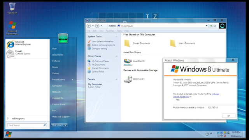The height and width of the screenshot is (140, 249).
Task: Click the Windows Start orb on taskbar
Action: pyautogui.click(x=9, y=134)
